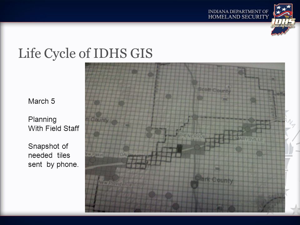300x225 pixels.
Task: Click the 'sent by phone.' text line
Action: pyautogui.click(x=53, y=164)
